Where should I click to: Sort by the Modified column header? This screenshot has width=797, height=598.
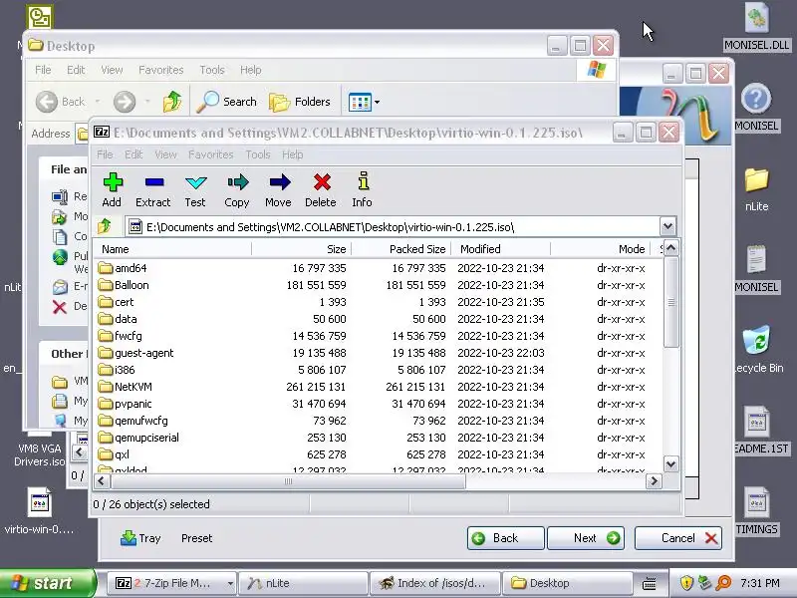(501, 249)
